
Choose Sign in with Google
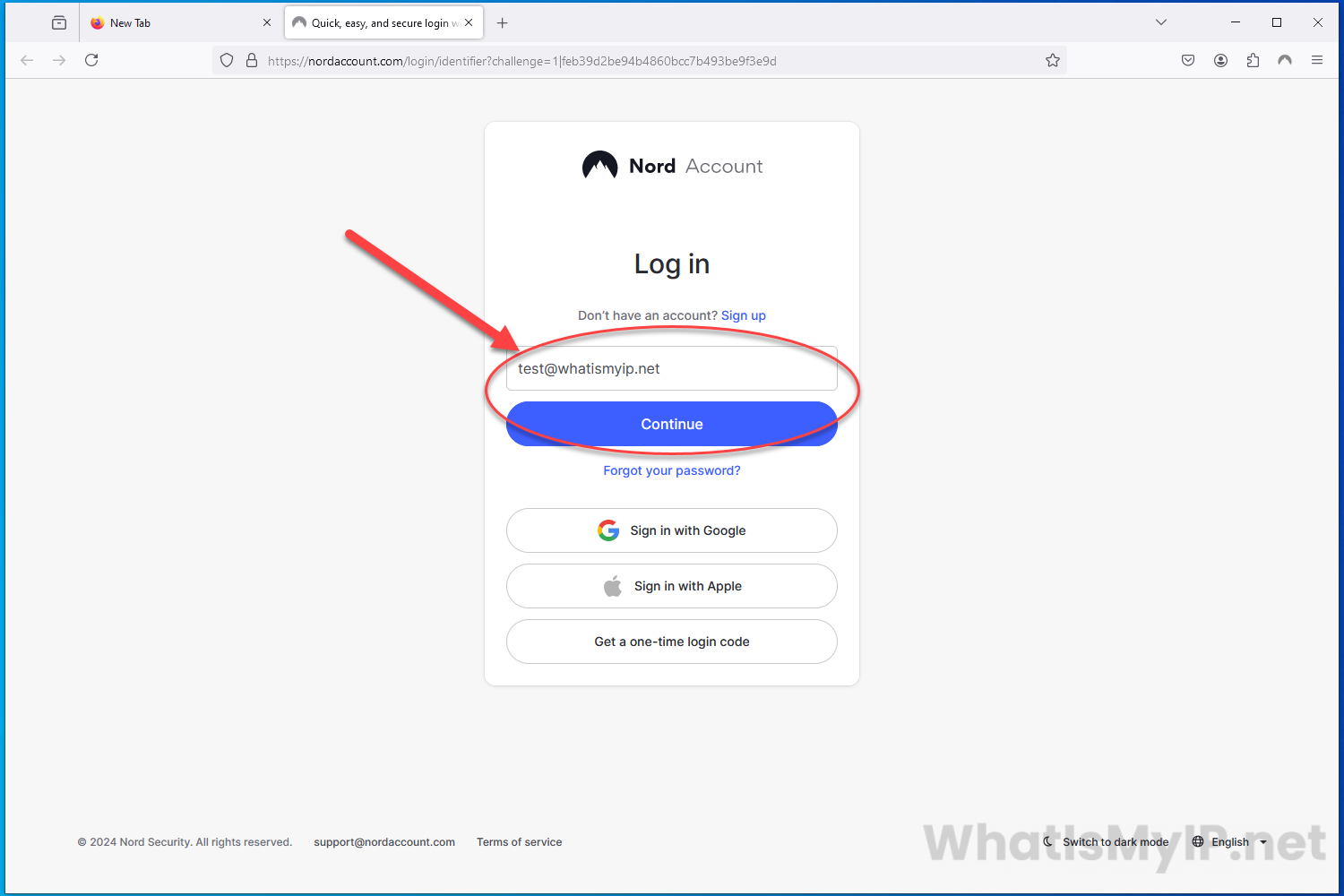coord(672,530)
